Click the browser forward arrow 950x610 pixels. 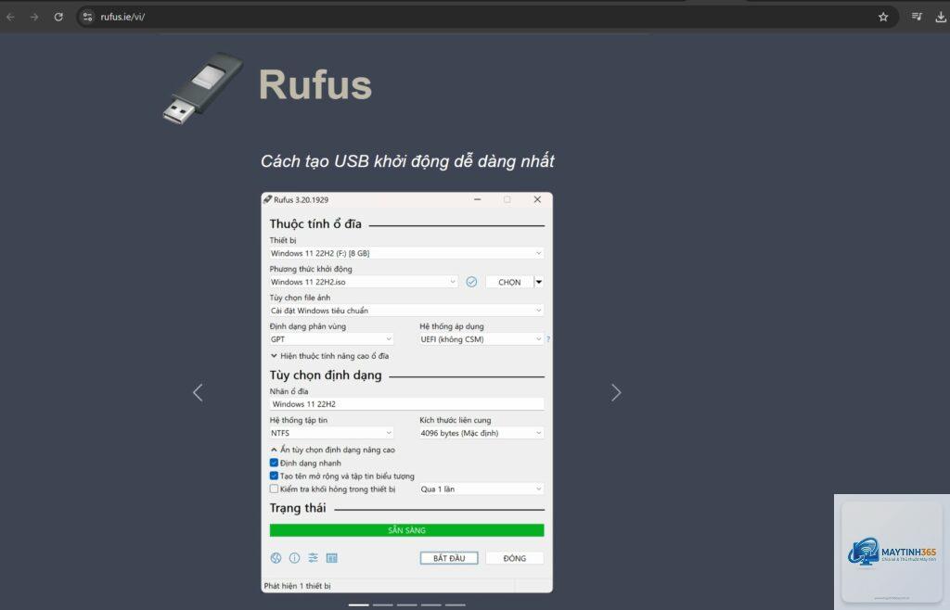34,17
